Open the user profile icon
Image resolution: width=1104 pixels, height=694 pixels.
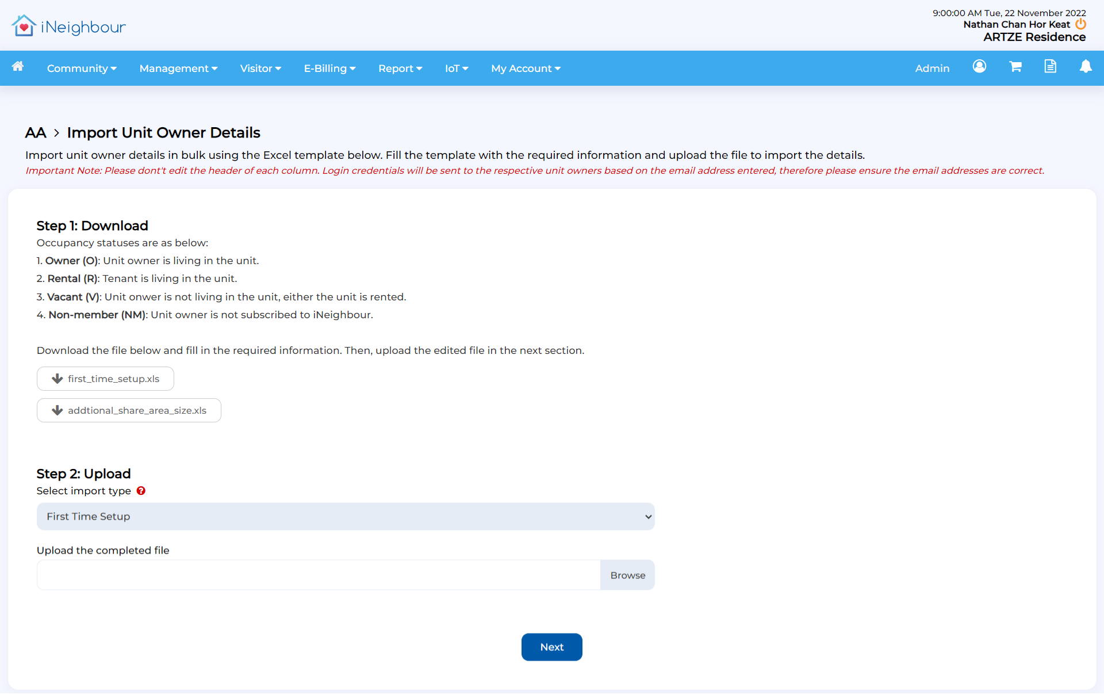979,67
